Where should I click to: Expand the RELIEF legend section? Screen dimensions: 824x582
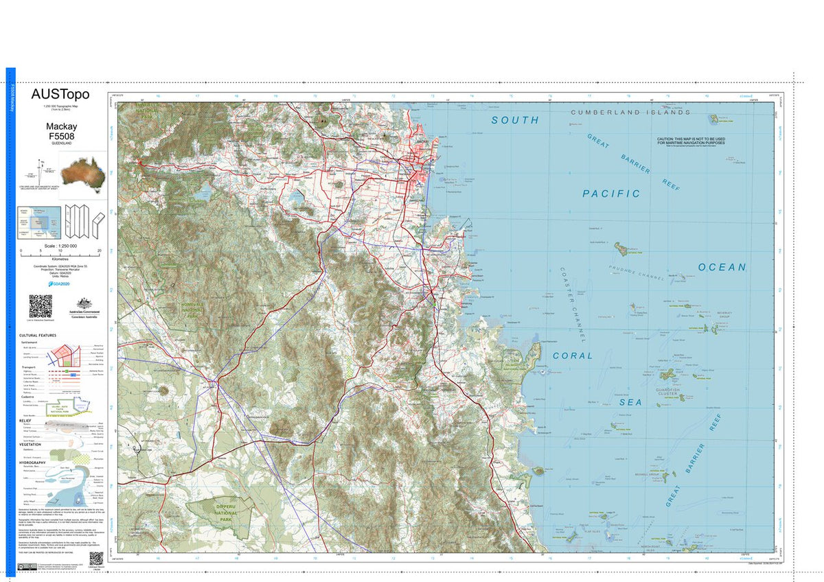(x=25, y=422)
